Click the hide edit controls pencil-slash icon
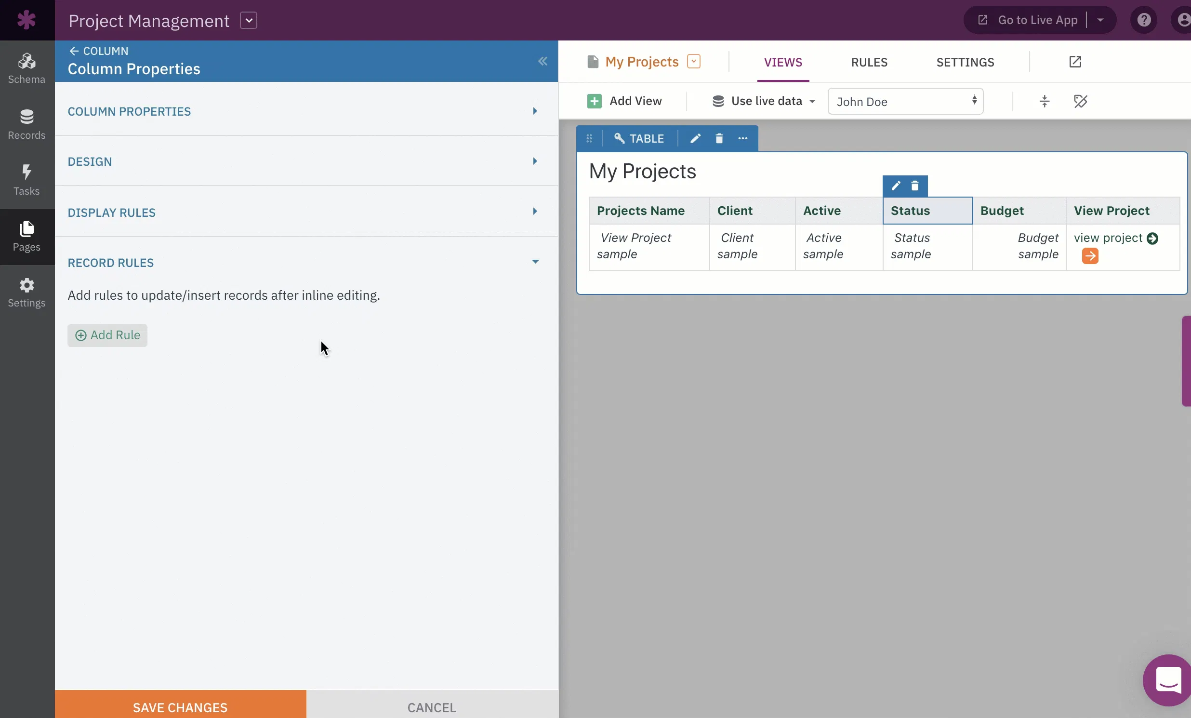 click(1080, 101)
